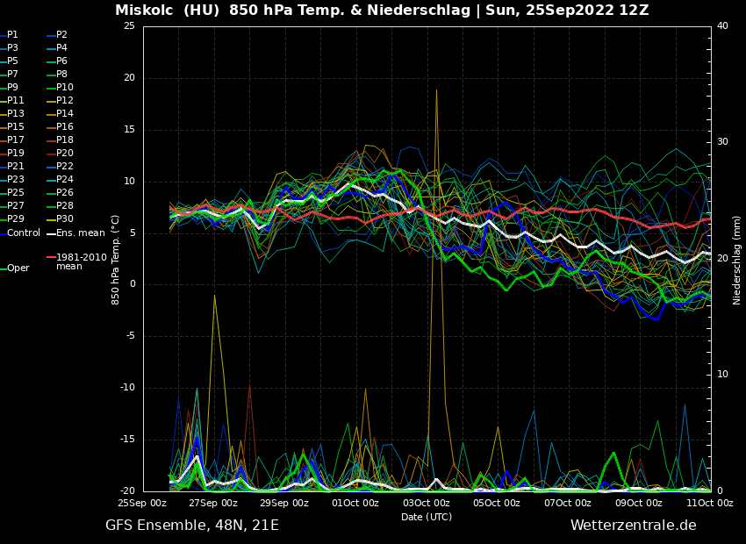This screenshot has height=544, width=746.
Task: Select the P30 legend label
Action: tap(65, 219)
